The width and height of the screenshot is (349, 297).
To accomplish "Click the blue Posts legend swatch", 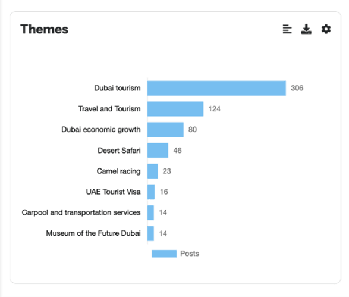I will pyautogui.click(x=164, y=254).
